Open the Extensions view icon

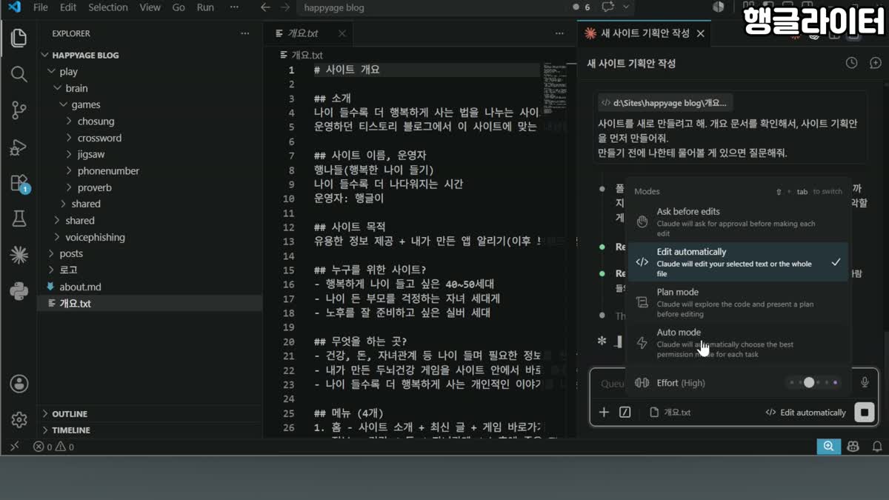point(19,183)
